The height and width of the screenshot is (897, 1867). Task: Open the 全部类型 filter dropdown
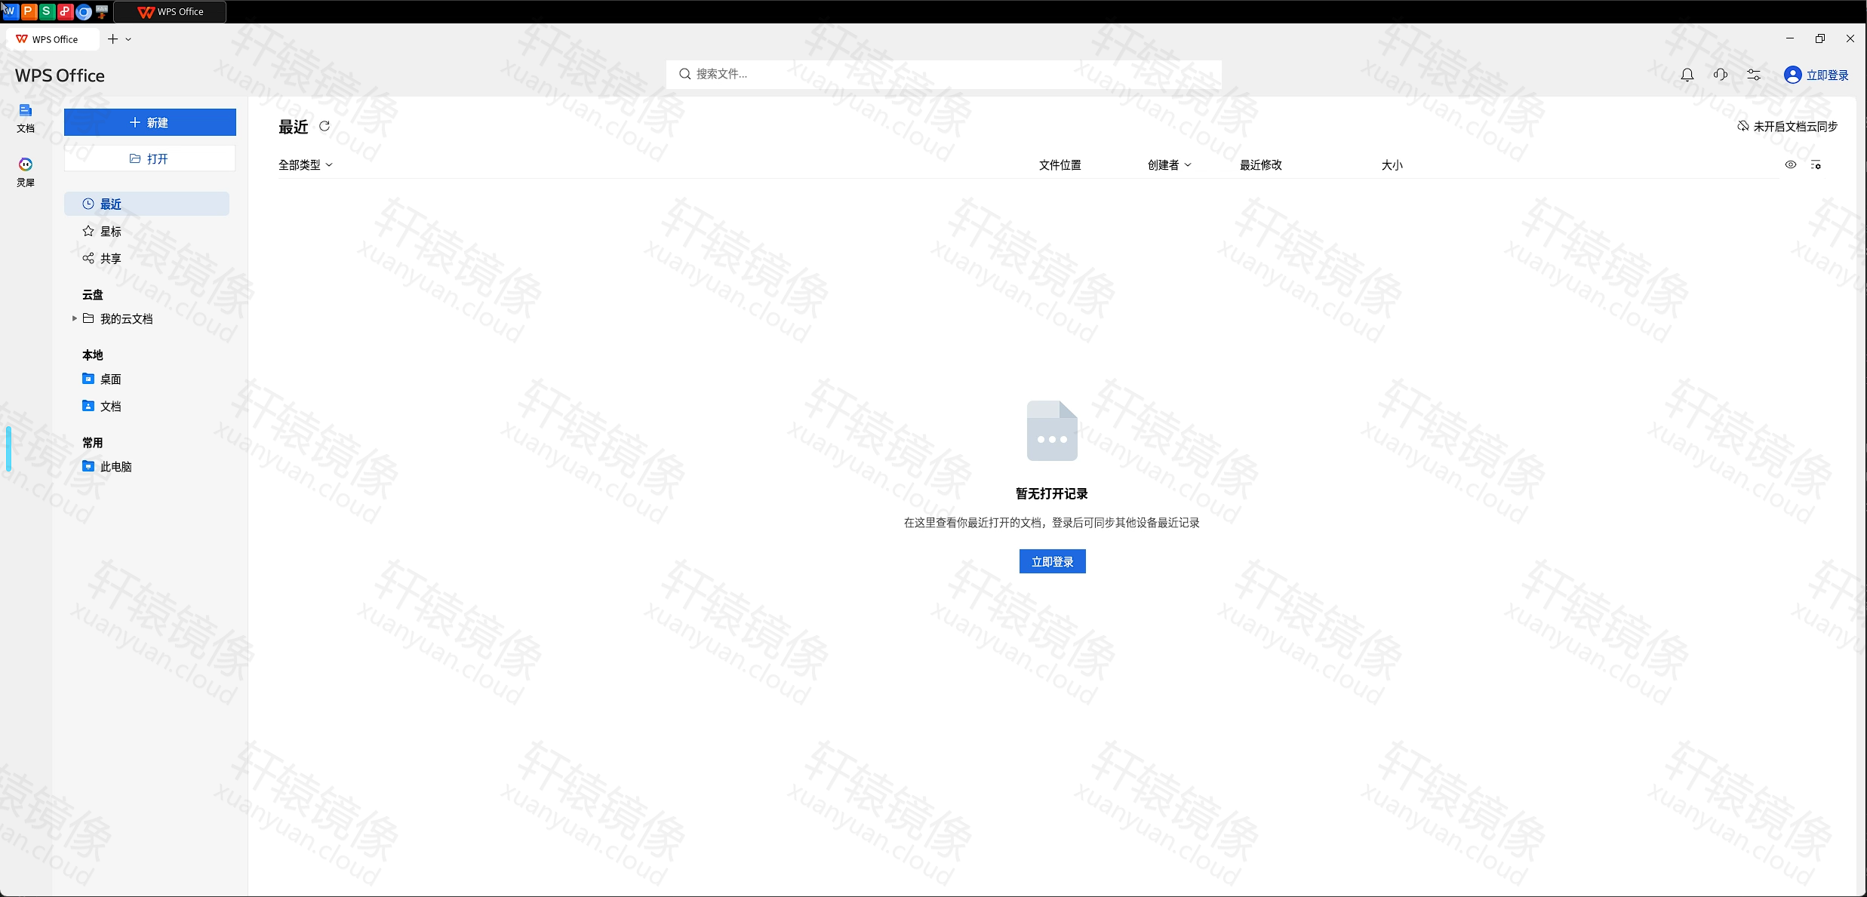[x=305, y=164]
